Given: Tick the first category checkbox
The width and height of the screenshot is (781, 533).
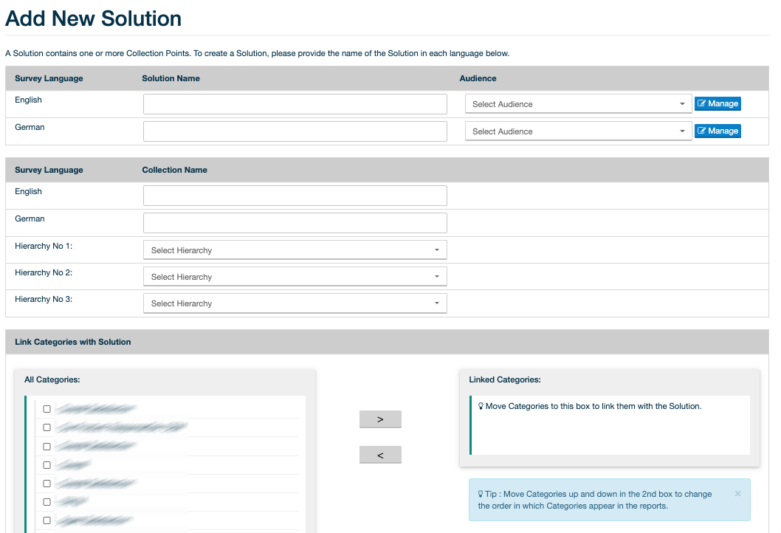Looking at the screenshot, I should click(x=47, y=409).
